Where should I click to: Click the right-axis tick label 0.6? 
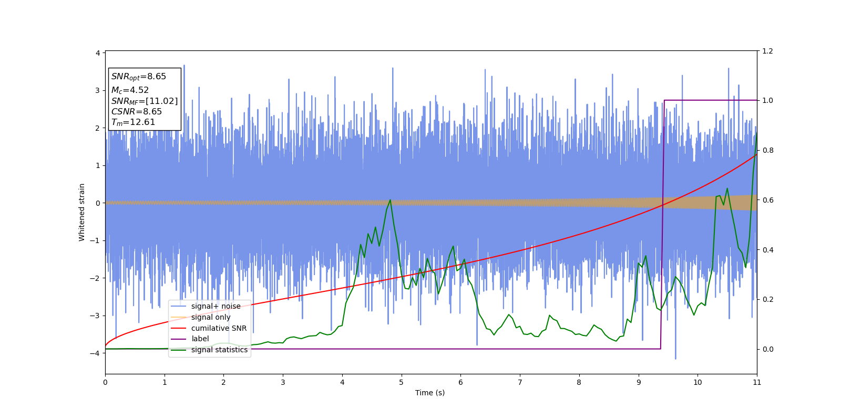pyautogui.click(x=767, y=200)
